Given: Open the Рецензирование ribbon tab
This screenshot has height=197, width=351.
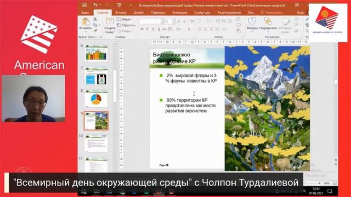Looking at the screenshot, I should [x=229, y=13].
